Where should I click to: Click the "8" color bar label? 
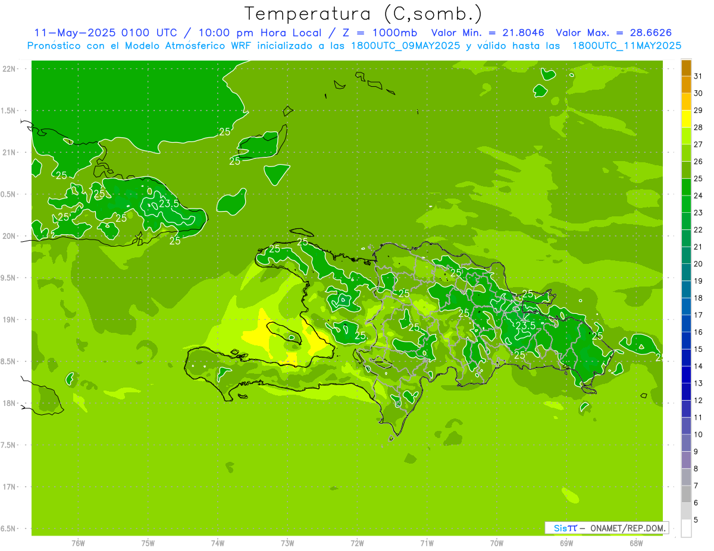coord(696,469)
